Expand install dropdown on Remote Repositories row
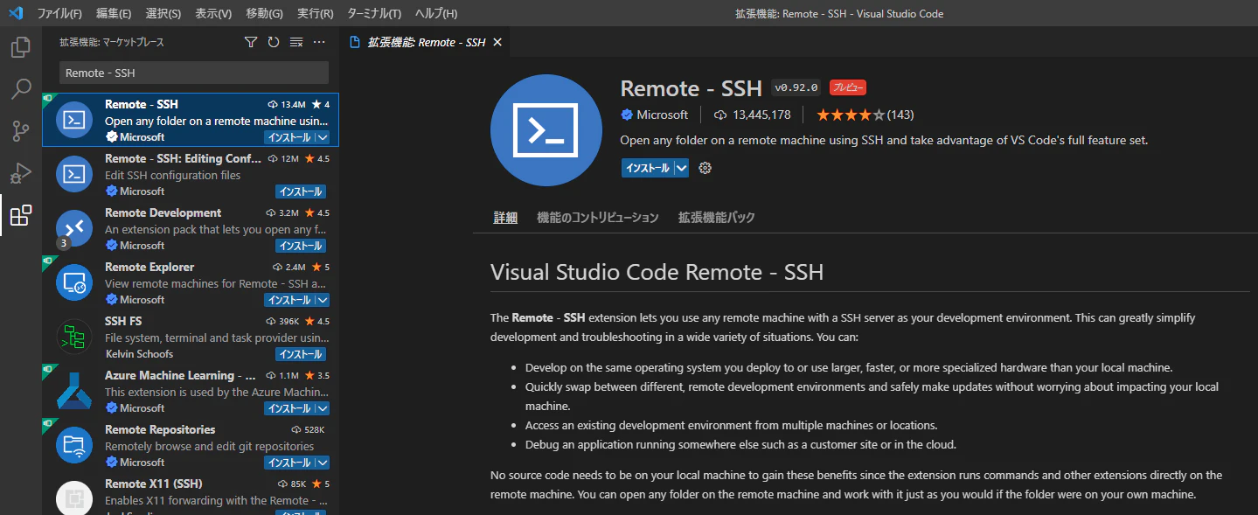 tap(323, 463)
